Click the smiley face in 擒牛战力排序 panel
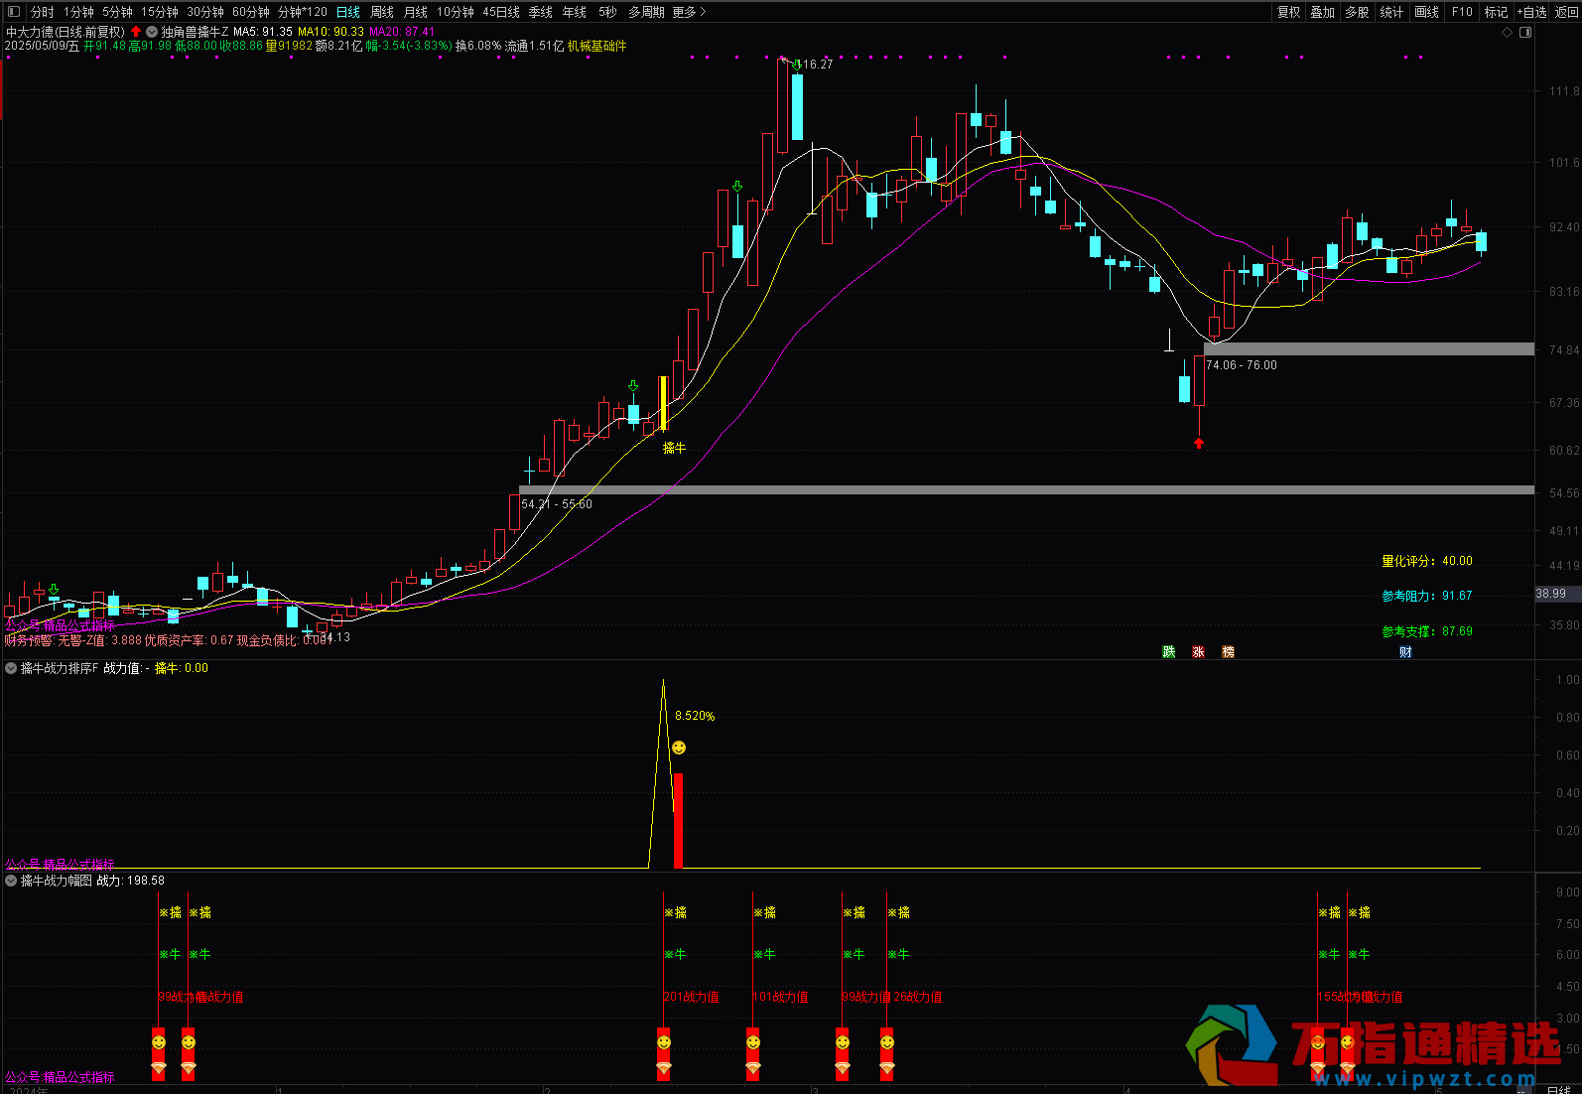The image size is (1582, 1094). click(x=679, y=748)
